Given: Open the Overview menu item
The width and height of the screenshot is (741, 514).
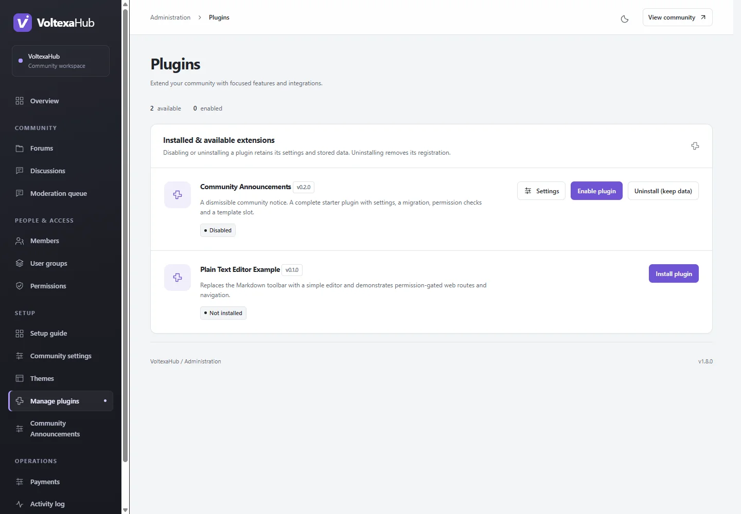Looking at the screenshot, I should pos(61,101).
